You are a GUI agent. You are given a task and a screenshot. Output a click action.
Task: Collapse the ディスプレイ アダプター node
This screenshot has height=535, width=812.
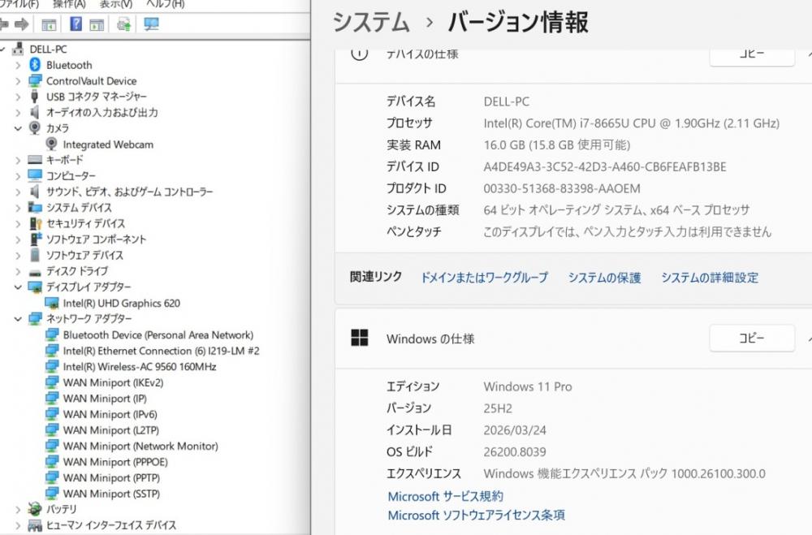point(18,287)
